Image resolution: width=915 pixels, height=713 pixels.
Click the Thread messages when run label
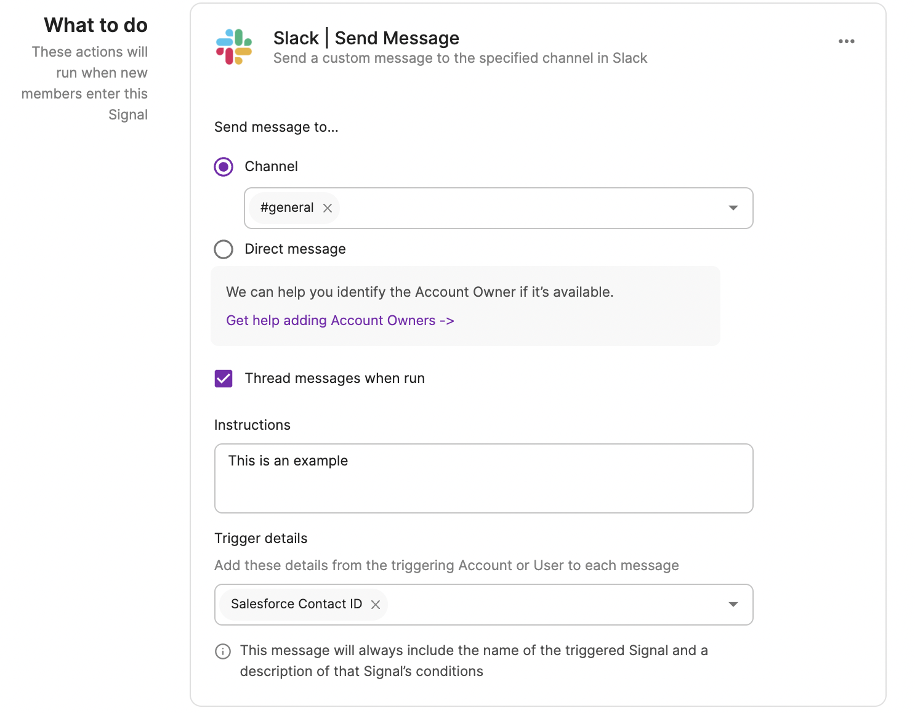[x=335, y=379]
